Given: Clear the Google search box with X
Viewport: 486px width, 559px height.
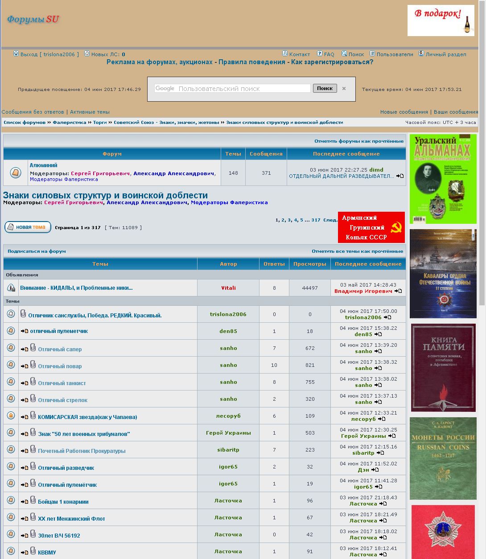Looking at the screenshot, I should tap(344, 88).
